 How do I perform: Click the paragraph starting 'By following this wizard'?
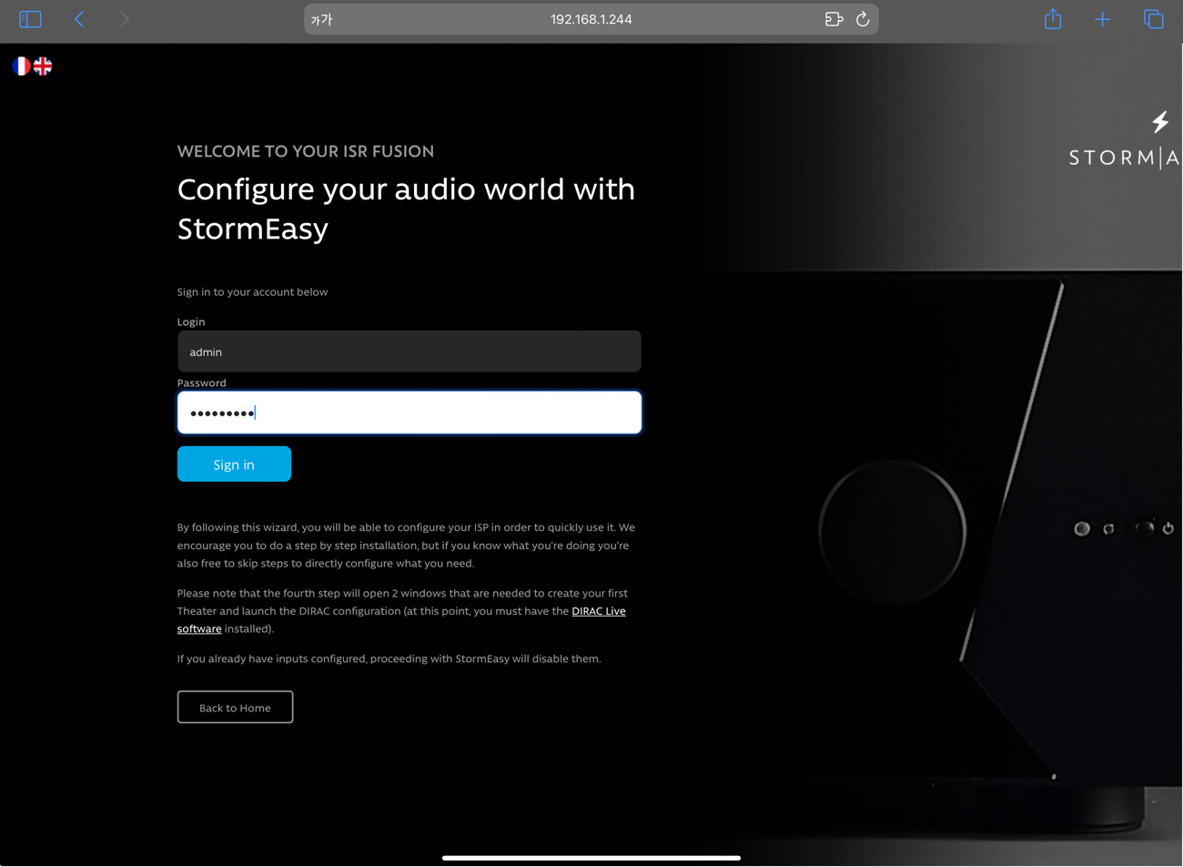[x=406, y=546]
